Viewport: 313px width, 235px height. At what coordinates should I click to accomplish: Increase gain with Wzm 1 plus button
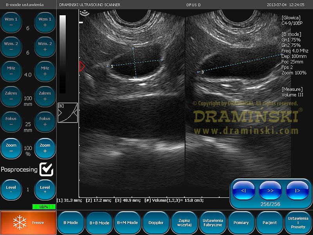pyautogui.click(x=45, y=22)
